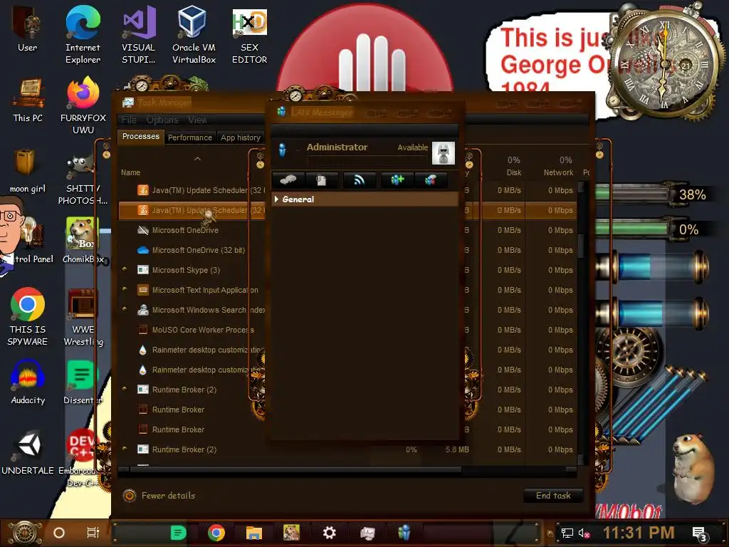Click the End task button
This screenshot has width=729, height=547.
553,496
